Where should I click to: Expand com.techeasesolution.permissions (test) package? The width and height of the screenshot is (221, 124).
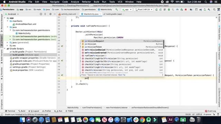pyautogui.click(x=10, y=40)
